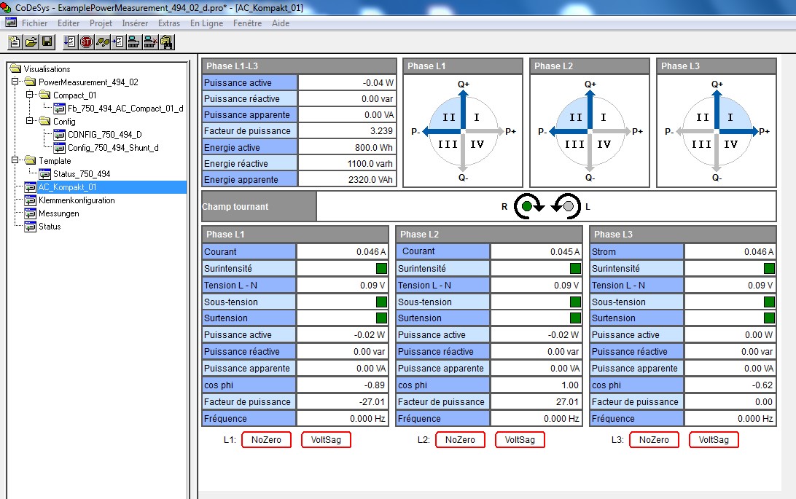Click Phase L2 Sous-tension green indicator

click(x=575, y=302)
